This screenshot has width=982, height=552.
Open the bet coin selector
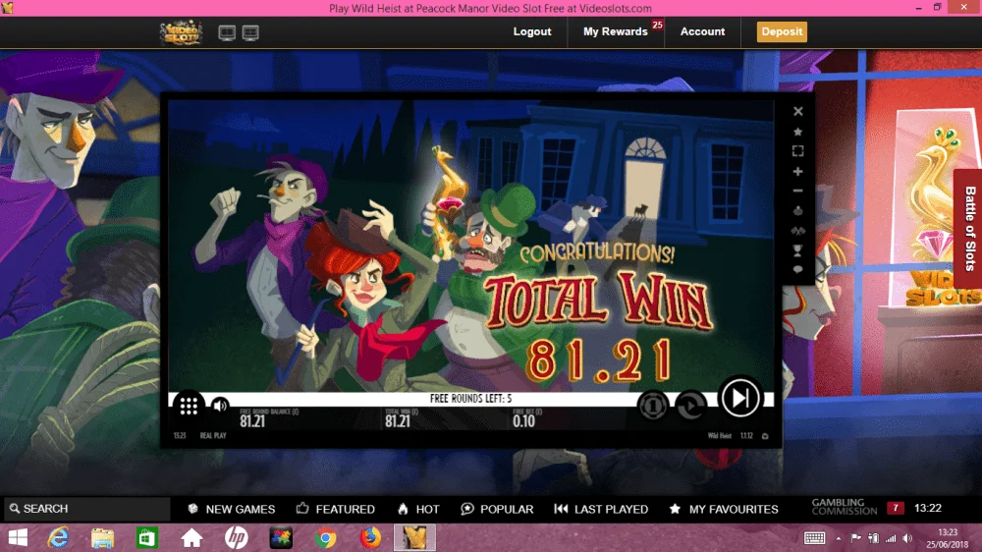tap(653, 406)
